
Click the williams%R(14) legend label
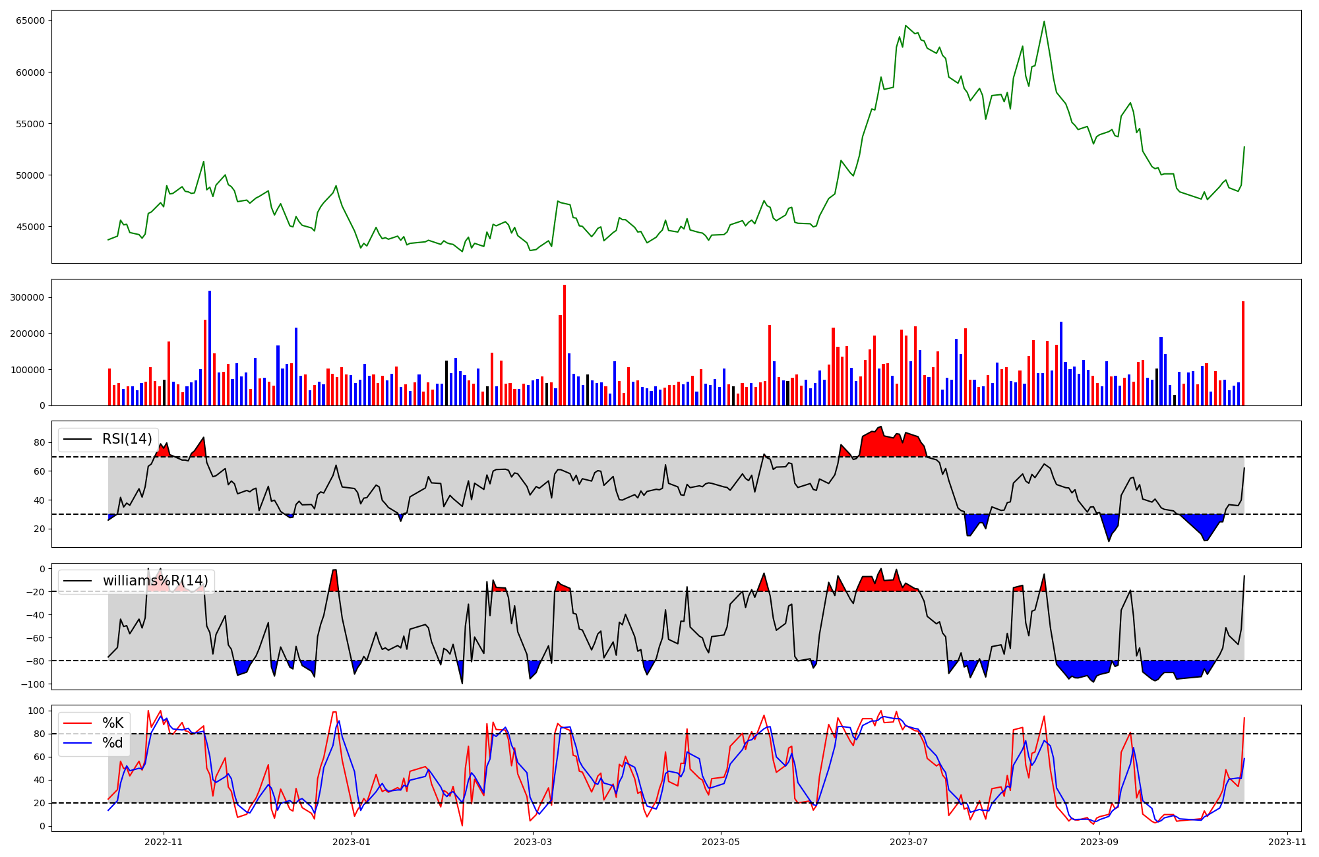click(x=155, y=581)
